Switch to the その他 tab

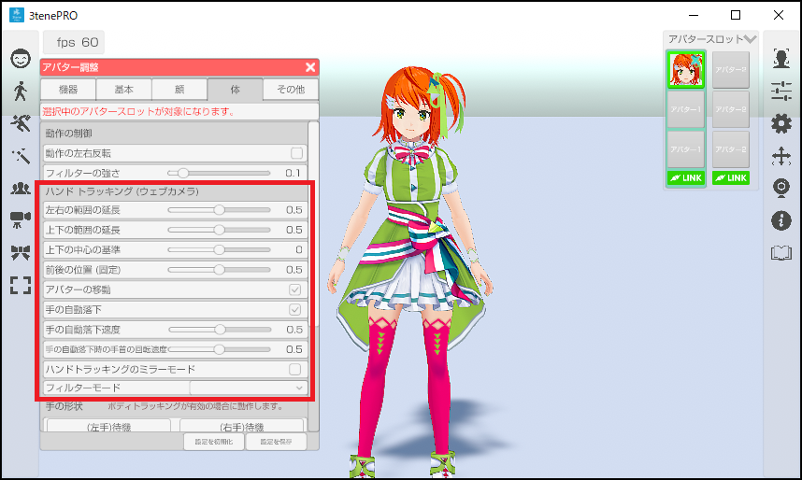(x=291, y=90)
